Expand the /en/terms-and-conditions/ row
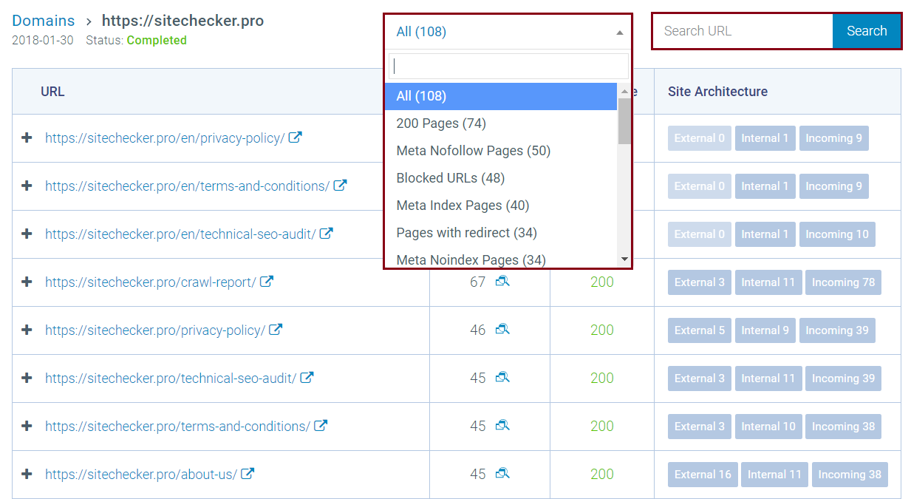911x499 pixels. [27, 186]
